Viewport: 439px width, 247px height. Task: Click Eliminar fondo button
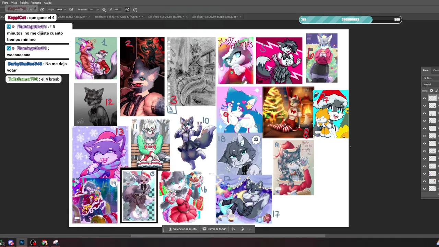click(x=214, y=229)
